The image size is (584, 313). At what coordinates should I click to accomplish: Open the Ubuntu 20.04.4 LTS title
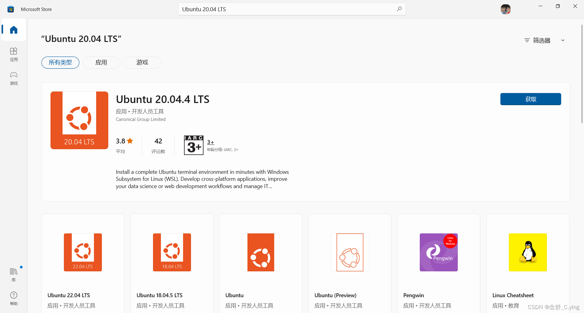162,99
